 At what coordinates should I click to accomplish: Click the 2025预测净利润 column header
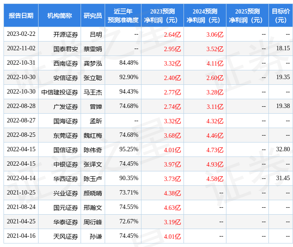click(247, 15)
